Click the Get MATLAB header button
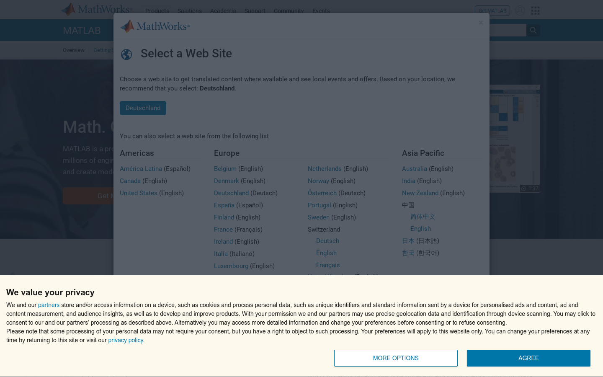603x377 pixels. tap(492, 10)
